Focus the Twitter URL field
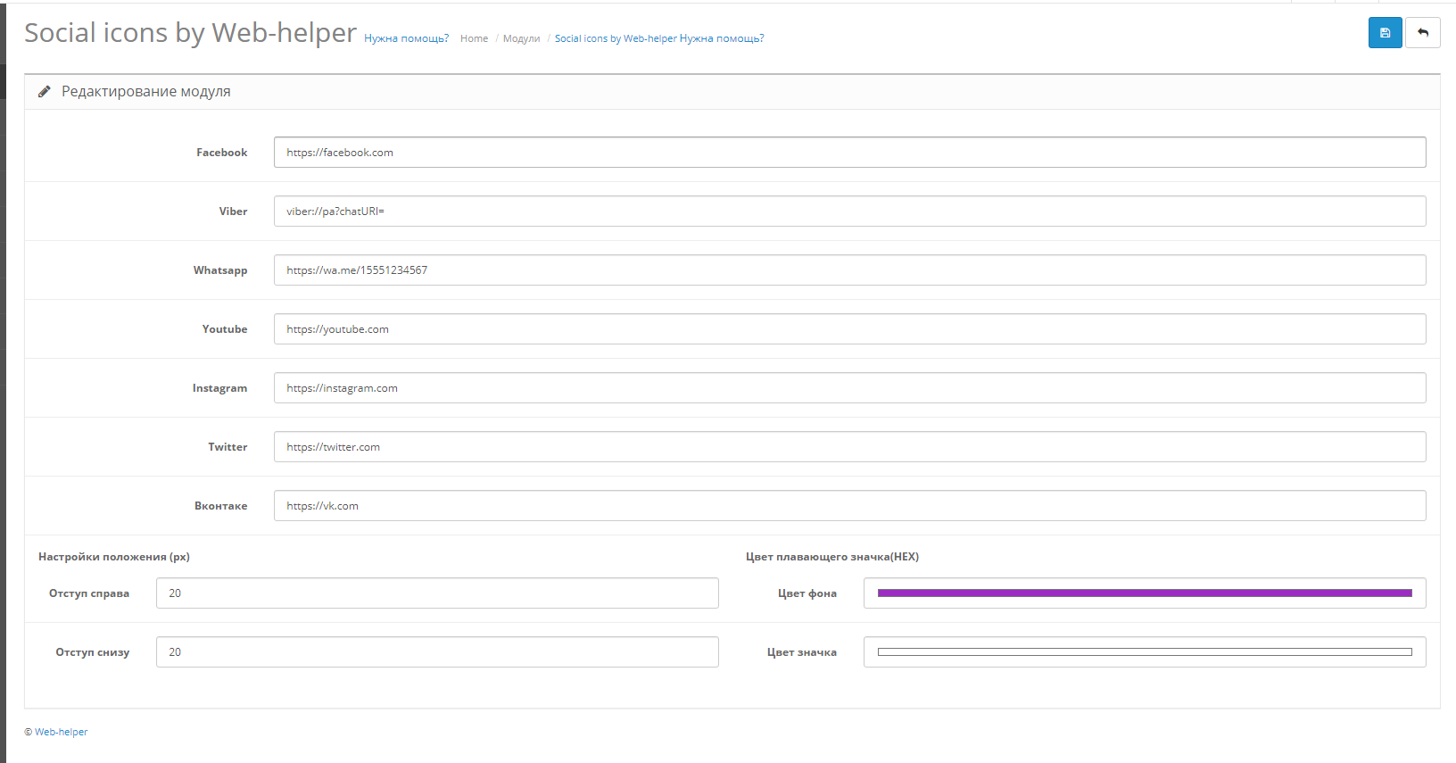The width and height of the screenshot is (1456, 763). [x=848, y=447]
